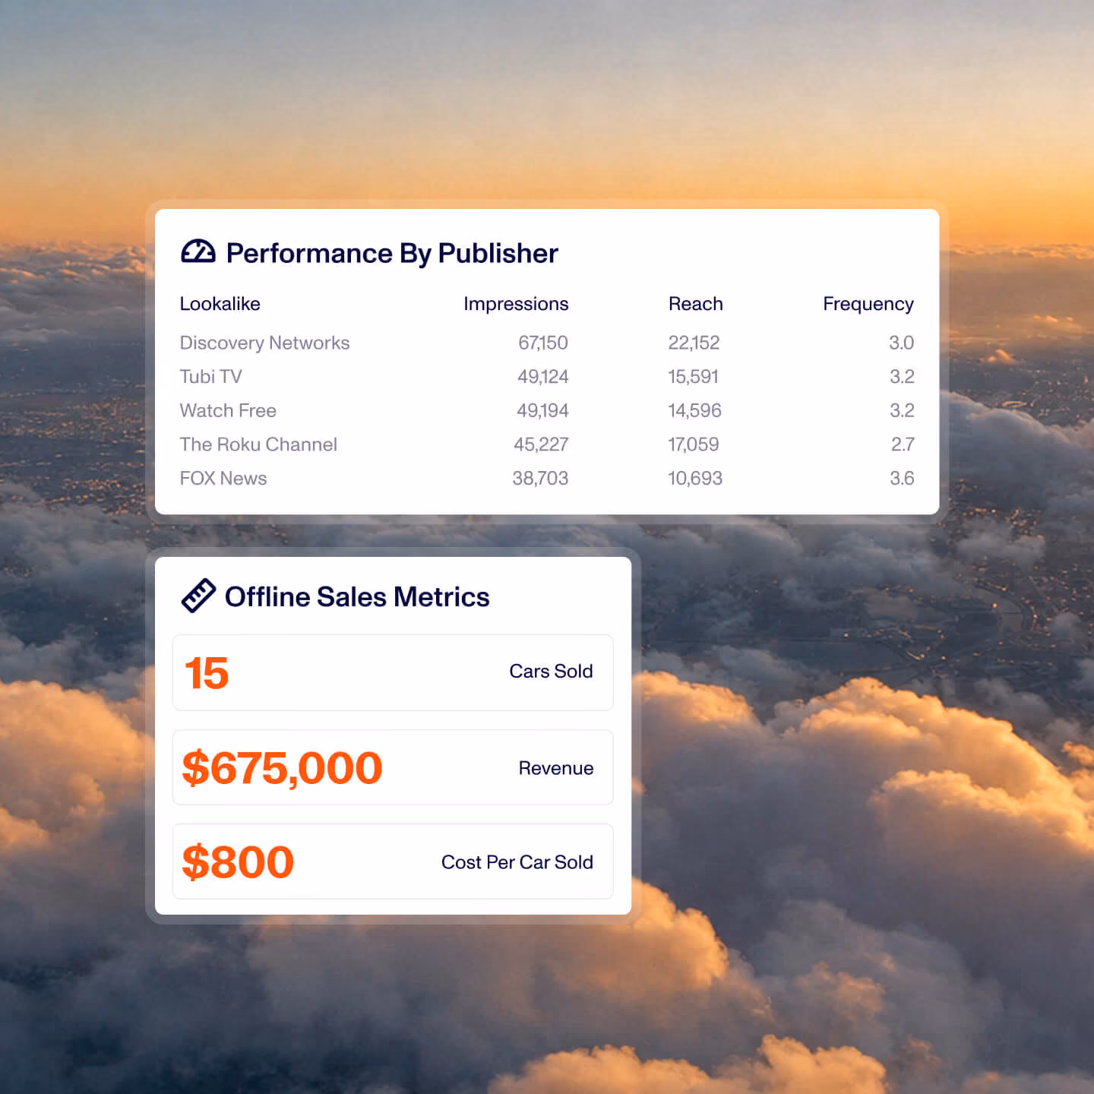
Task: Click the Revenue label
Action: coord(556,768)
